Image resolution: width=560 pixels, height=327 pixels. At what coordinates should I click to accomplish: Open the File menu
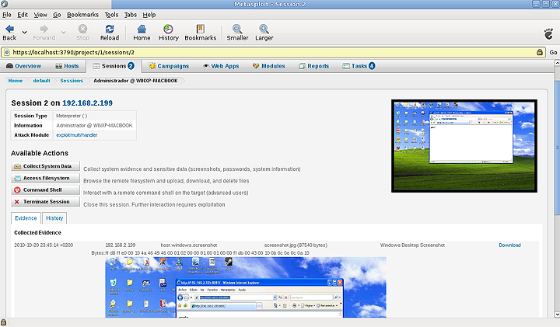[x=7, y=15]
